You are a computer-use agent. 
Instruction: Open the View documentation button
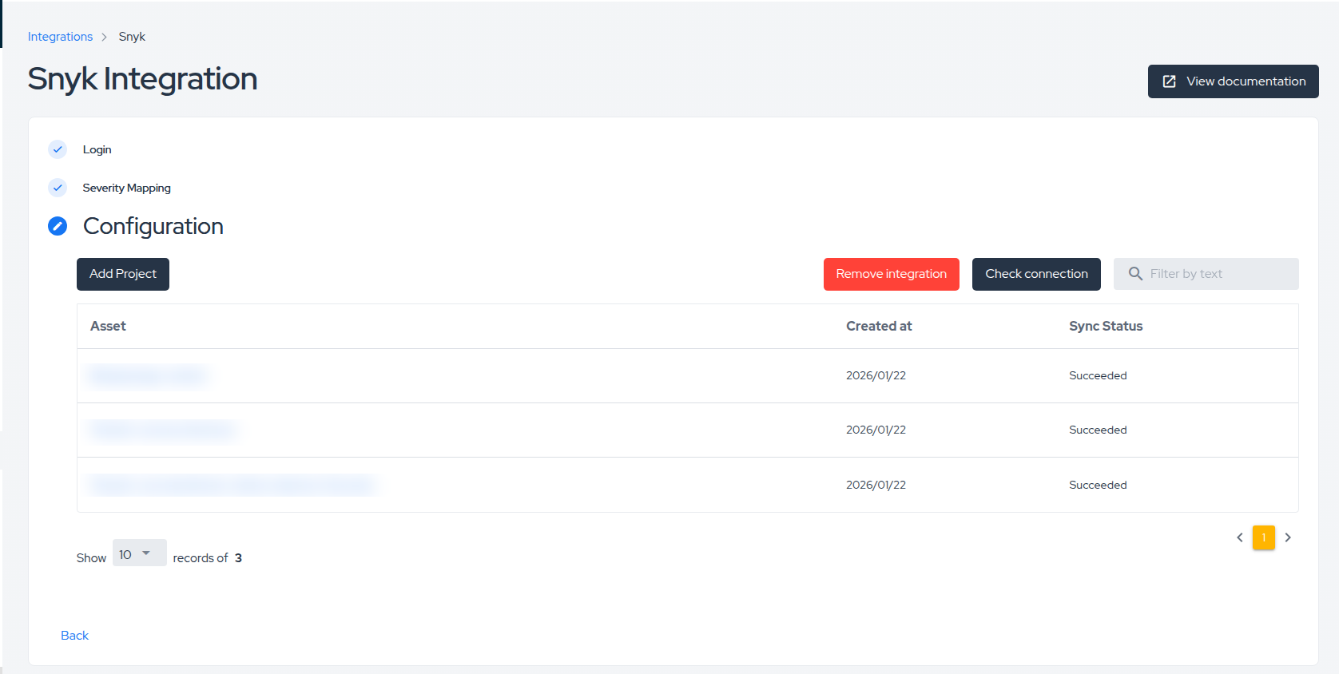[1233, 81]
